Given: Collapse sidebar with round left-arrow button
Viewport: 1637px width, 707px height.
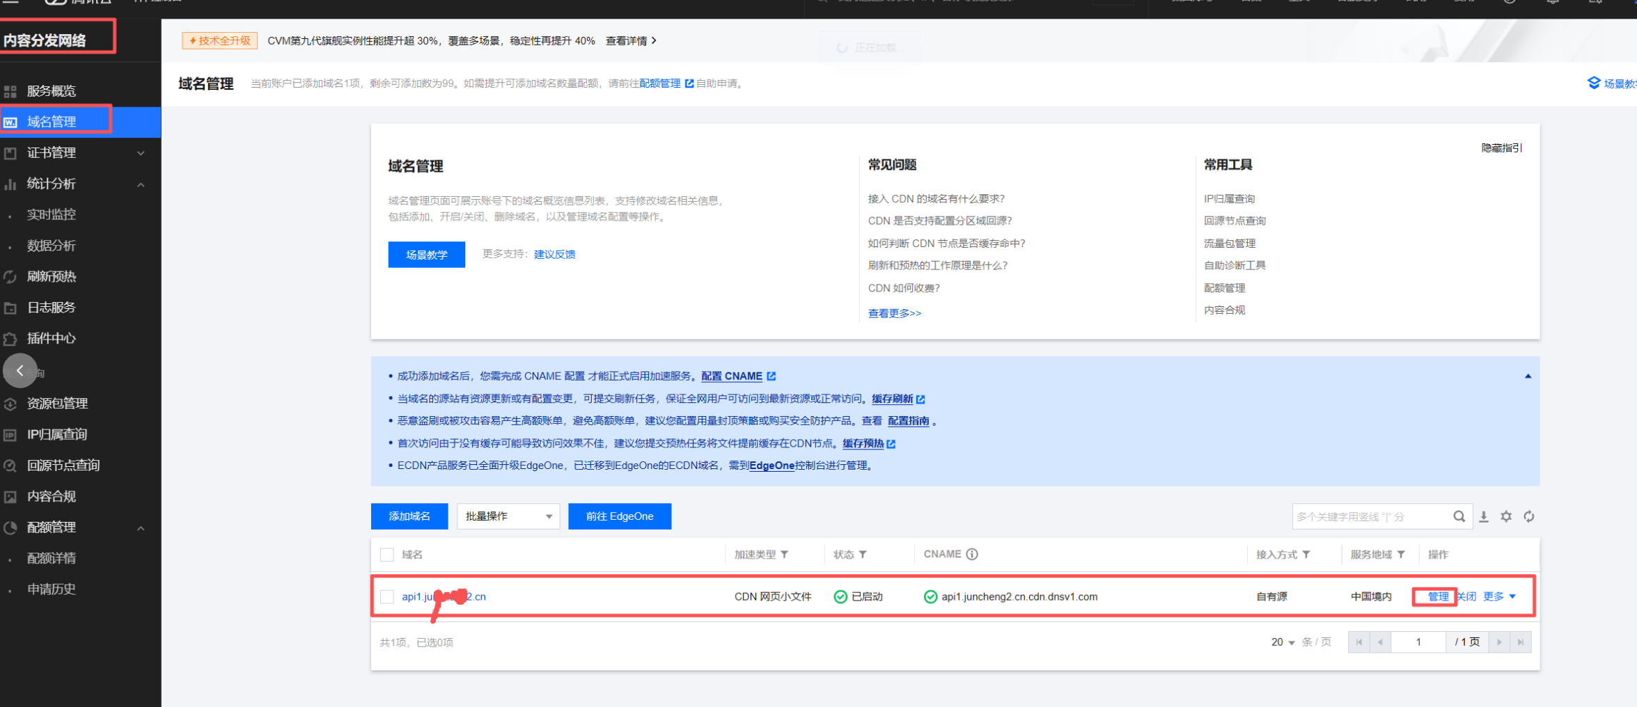Looking at the screenshot, I should click(20, 371).
